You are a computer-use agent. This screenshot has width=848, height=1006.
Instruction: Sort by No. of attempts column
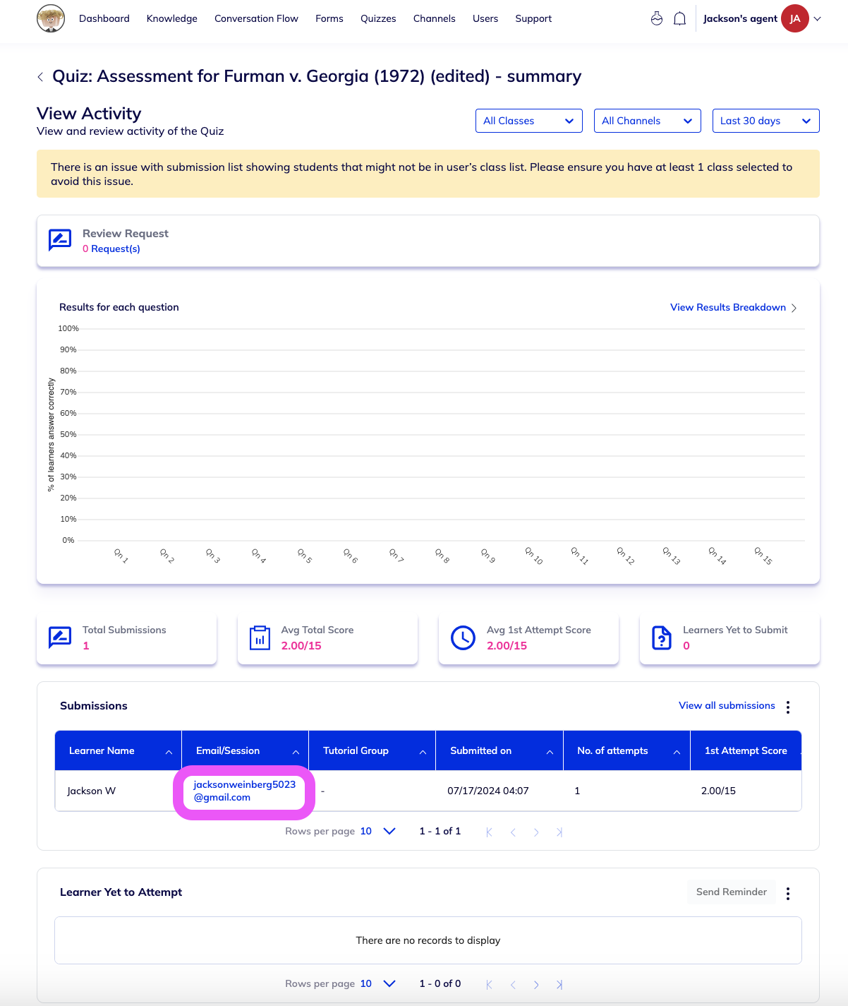(677, 752)
